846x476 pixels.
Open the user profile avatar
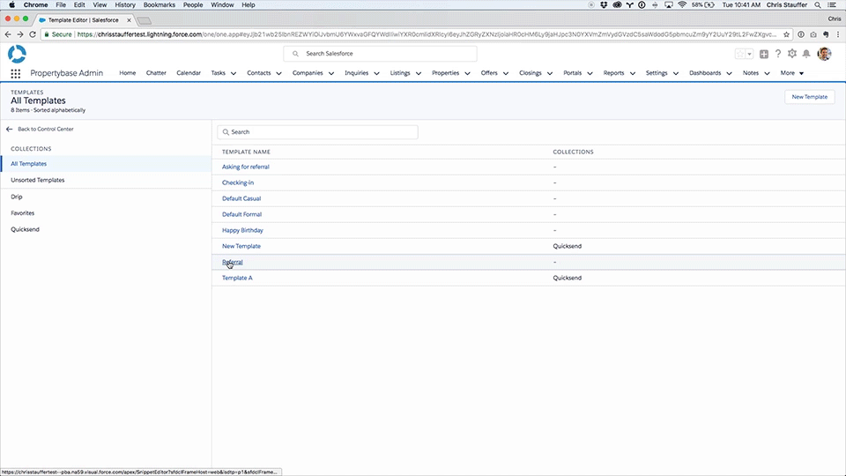tap(824, 54)
